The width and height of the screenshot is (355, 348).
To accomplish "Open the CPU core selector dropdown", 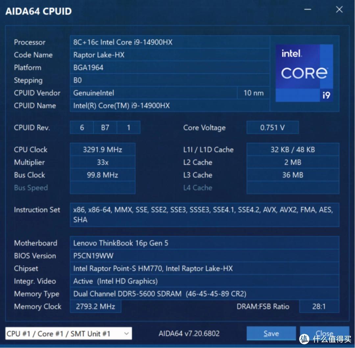I will pos(68,333).
